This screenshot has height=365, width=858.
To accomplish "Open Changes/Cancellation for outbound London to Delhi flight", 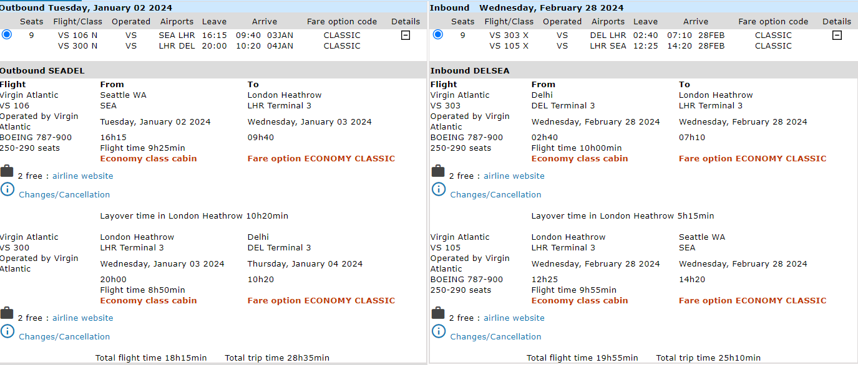I will tap(64, 337).
